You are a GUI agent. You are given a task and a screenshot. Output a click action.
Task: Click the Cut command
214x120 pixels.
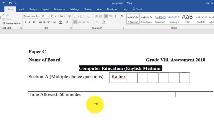[6, 15]
